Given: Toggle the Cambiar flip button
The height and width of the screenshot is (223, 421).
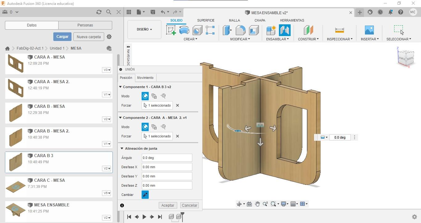Looking at the screenshot, I should [145, 195].
